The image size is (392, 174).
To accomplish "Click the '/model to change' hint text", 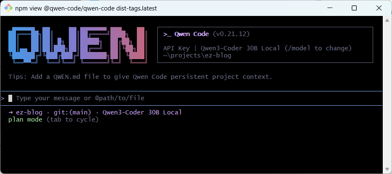I will (318, 48).
